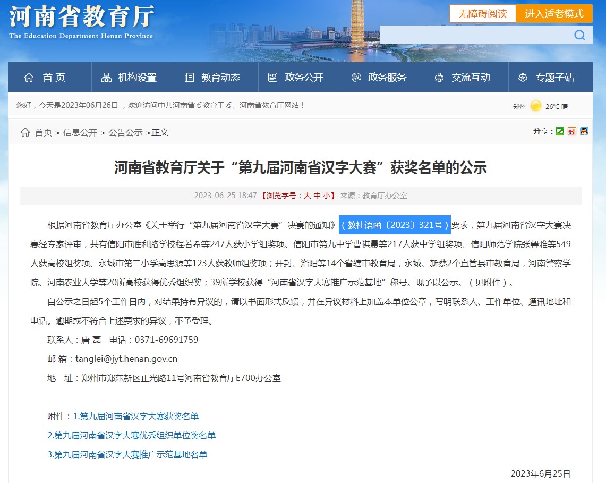Open attachment 1 获奖名单 link
Viewport: 606px width, 483px height.
135,416
